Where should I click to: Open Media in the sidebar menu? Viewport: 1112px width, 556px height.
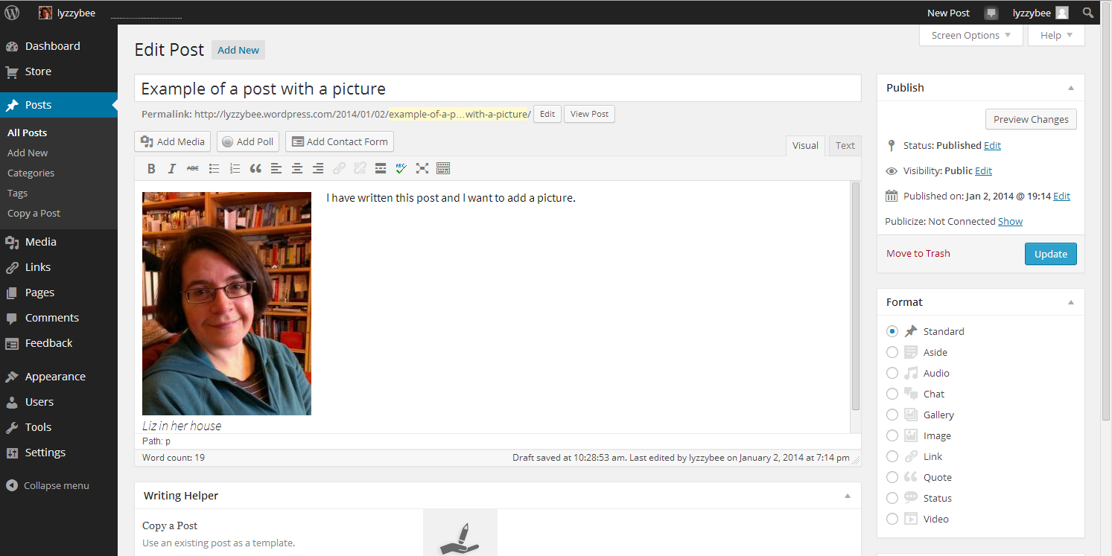40,242
